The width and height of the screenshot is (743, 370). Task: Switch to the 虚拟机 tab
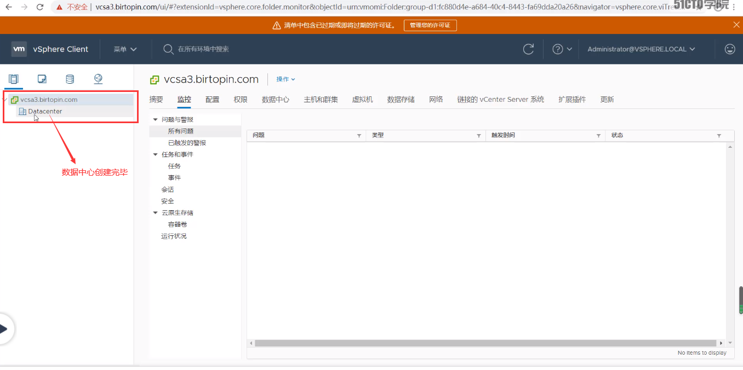coord(362,100)
